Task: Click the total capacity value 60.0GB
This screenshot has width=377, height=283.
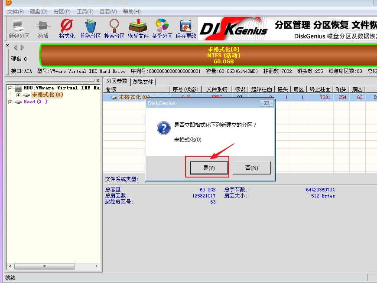Action: (x=208, y=190)
